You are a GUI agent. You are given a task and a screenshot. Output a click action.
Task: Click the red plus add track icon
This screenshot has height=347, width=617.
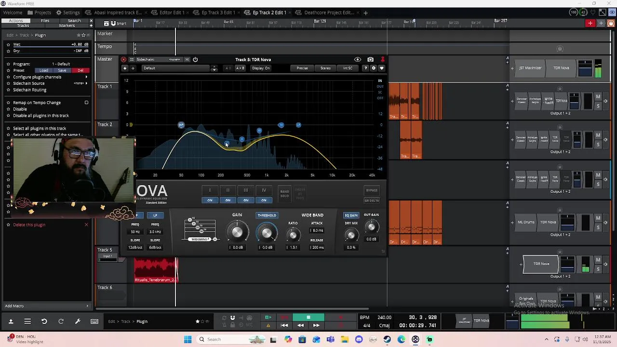click(590, 23)
